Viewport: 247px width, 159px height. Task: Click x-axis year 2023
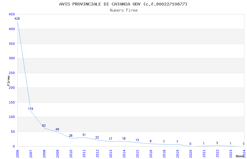click(x=231, y=154)
